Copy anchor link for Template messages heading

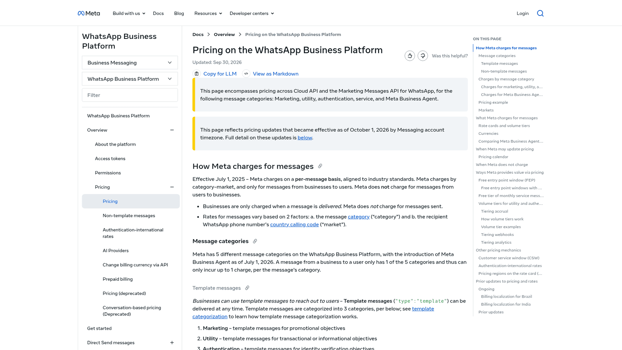tap(247, 288)
